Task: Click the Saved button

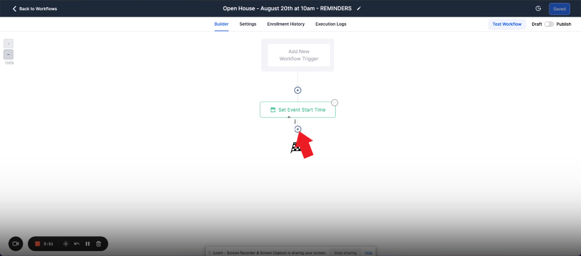Action: 559,9
